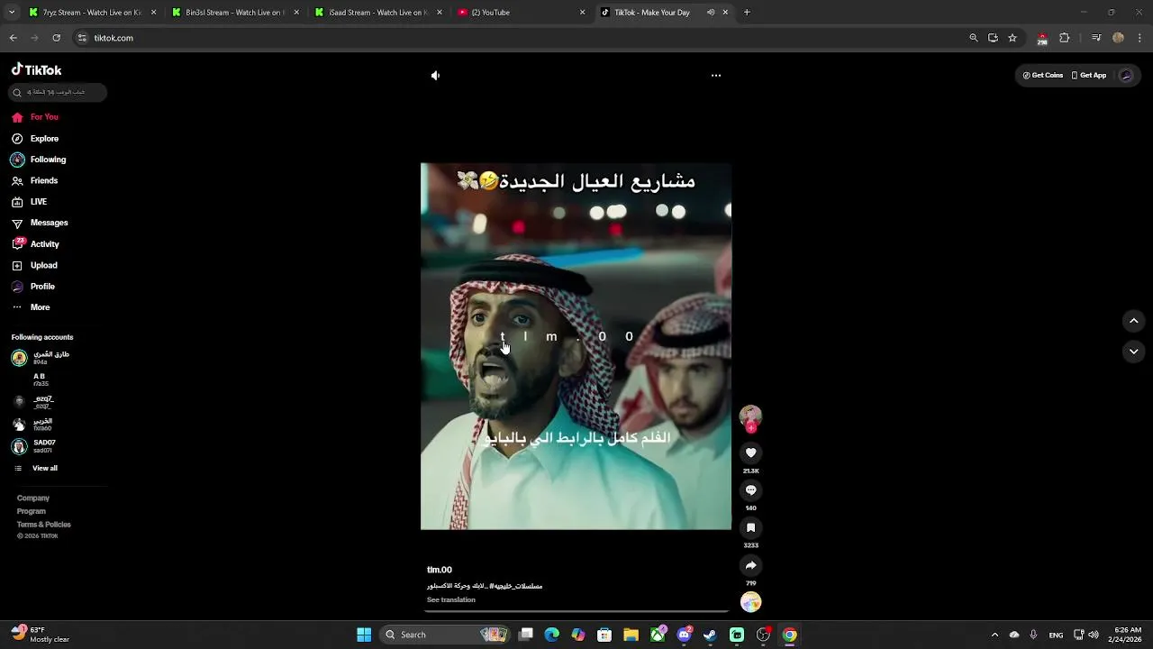Expand Terms & Policies footer section
The height and width of the screenshot is (649, 1153).
click(44, 525)
